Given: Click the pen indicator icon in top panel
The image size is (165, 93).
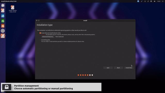Looking at the screenshot, I should [142, 1].
